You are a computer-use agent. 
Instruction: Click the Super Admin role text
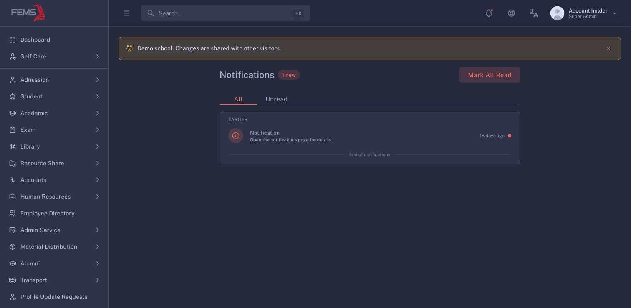click(583, 17)
